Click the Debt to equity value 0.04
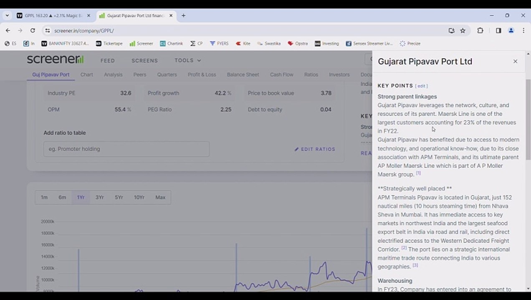 (326, 109)
